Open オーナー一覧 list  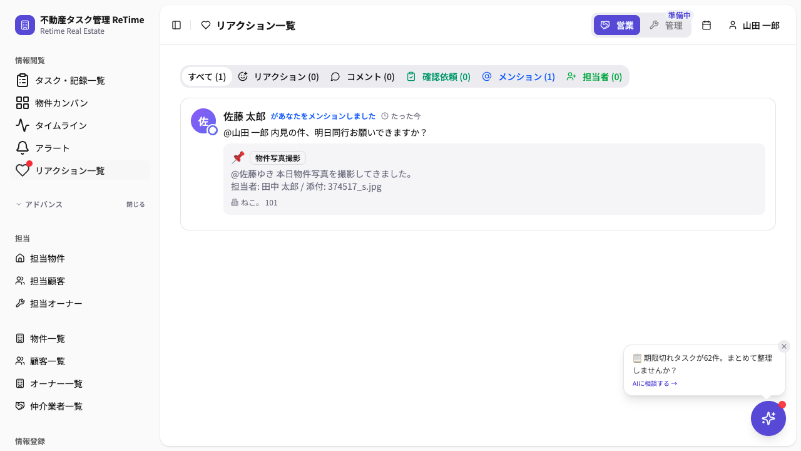(80, 383)
